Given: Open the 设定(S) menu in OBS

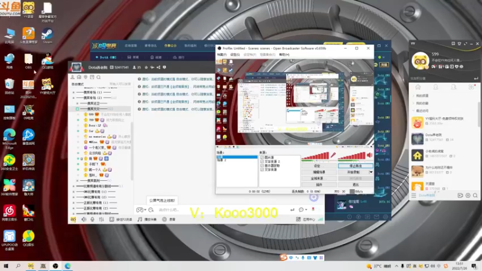Looking at the screenshot, I should click(235, 55).
